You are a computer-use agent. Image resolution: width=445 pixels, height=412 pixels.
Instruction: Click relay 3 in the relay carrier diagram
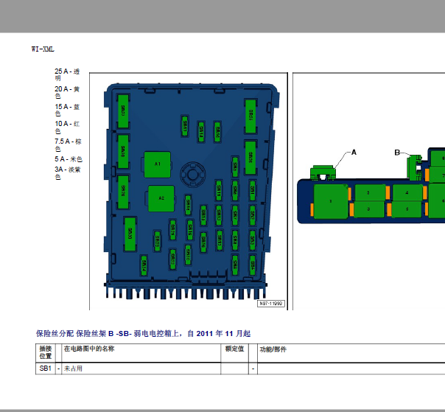click(x=368, y=209)
